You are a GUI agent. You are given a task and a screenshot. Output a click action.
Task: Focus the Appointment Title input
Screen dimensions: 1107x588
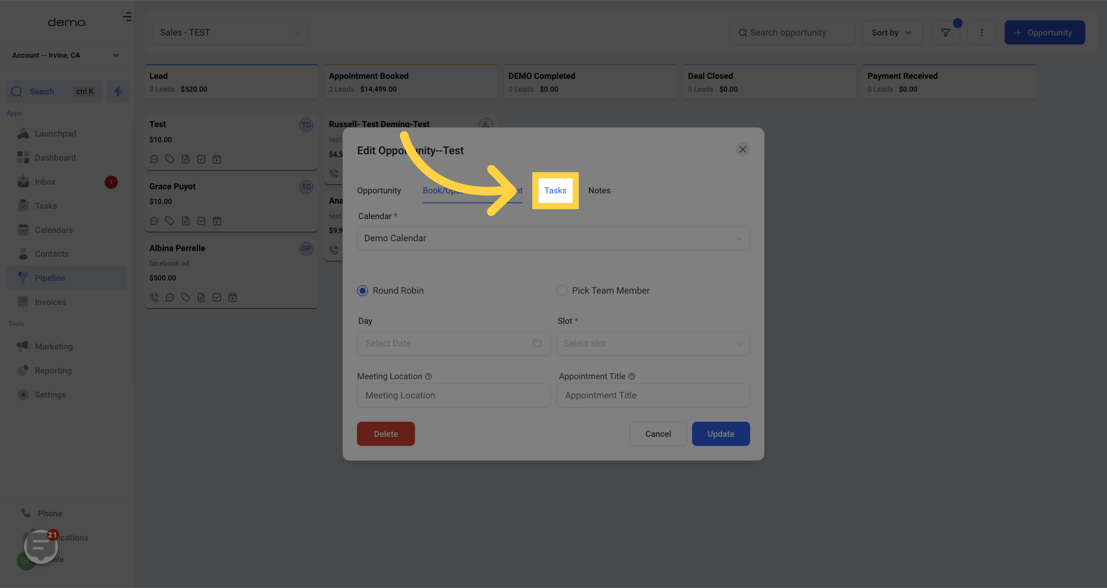(x=653, y=395)
